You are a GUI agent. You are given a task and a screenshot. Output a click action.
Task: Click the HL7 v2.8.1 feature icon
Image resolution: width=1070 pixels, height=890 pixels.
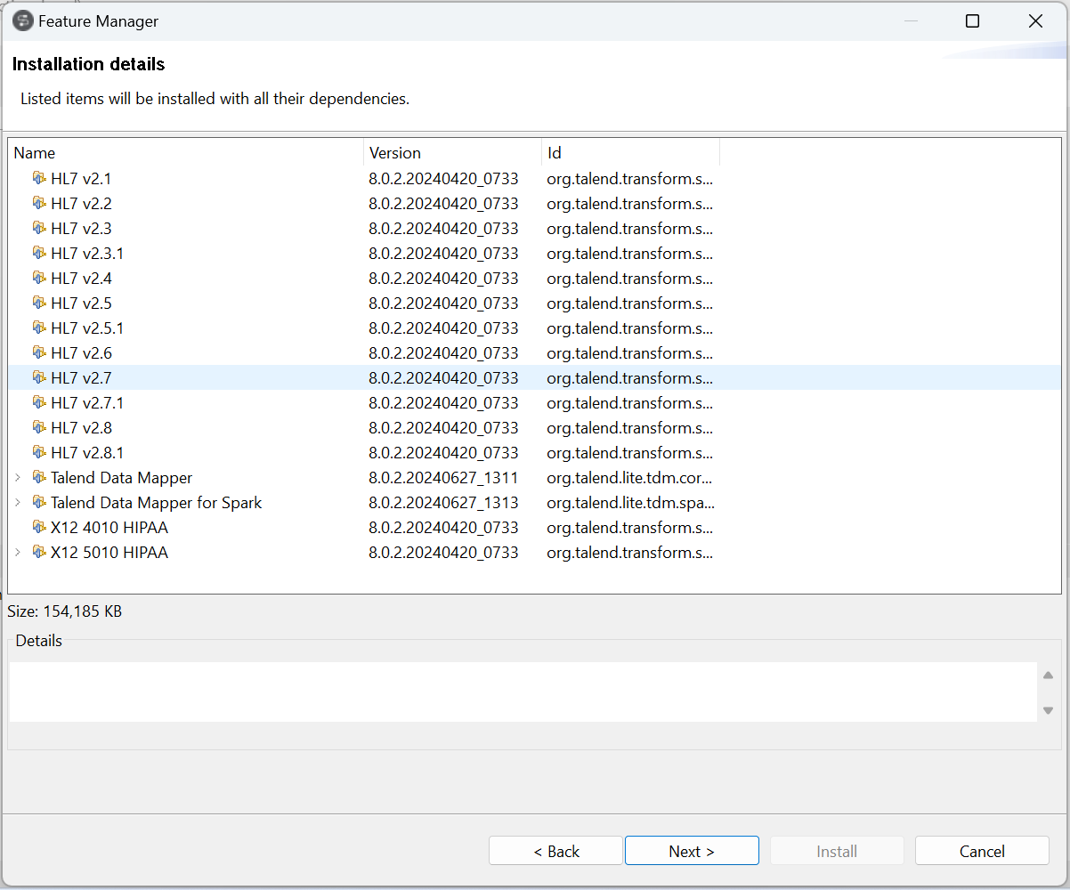click(x=38, y=452)
